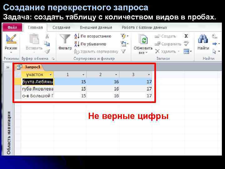The height and width of the screenshot is (169, 225).
Task: Click value 15 in бухта Лебяжья row
Action: [x=83, y=82]
